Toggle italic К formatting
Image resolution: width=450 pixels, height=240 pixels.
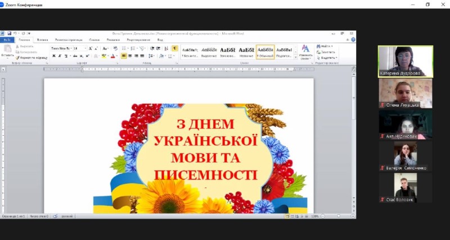click(x=60, y=56)
